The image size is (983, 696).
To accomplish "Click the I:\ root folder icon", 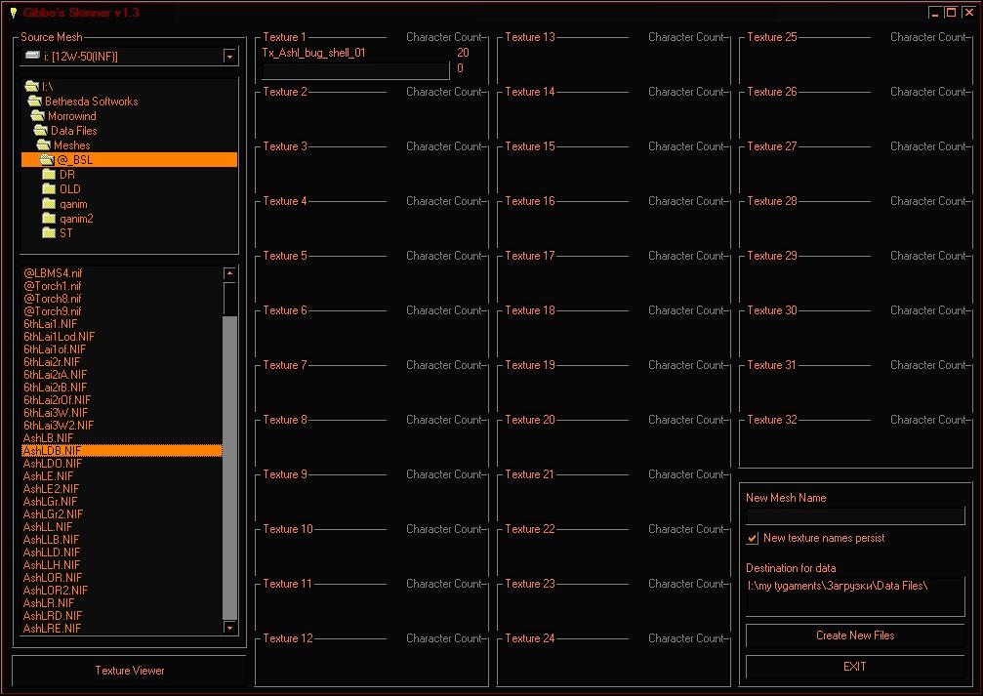I will pyautogui.click(x=32, y=86).
